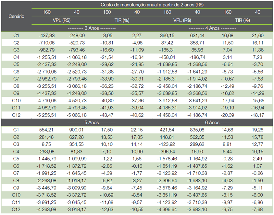Select the cell reading -5 255,51
Image resolution: width=274 pixels, height=215 pixels.
[46, 115]
